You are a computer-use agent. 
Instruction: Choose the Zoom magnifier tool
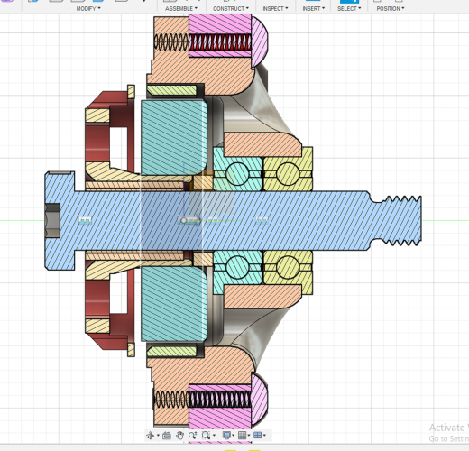(x=193, y=435)
